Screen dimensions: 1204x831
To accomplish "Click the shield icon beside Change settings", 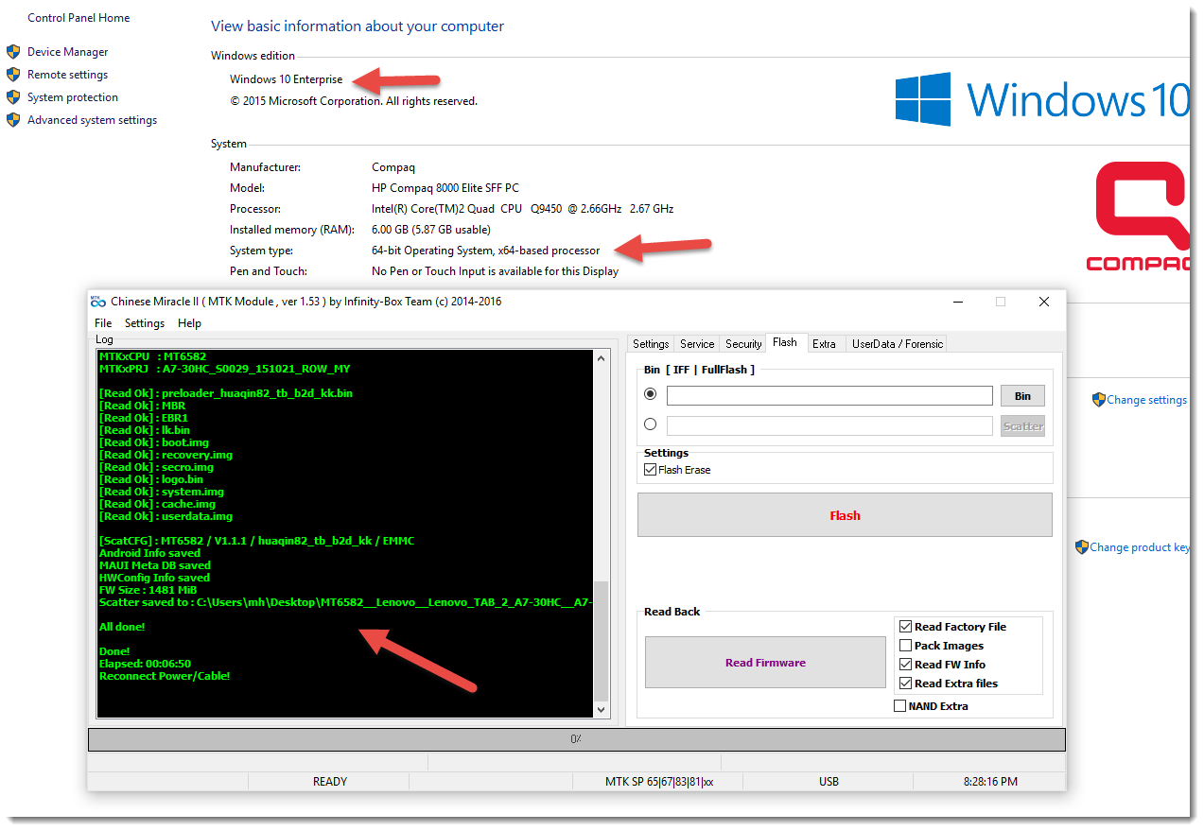I will tap(1098, 400).
